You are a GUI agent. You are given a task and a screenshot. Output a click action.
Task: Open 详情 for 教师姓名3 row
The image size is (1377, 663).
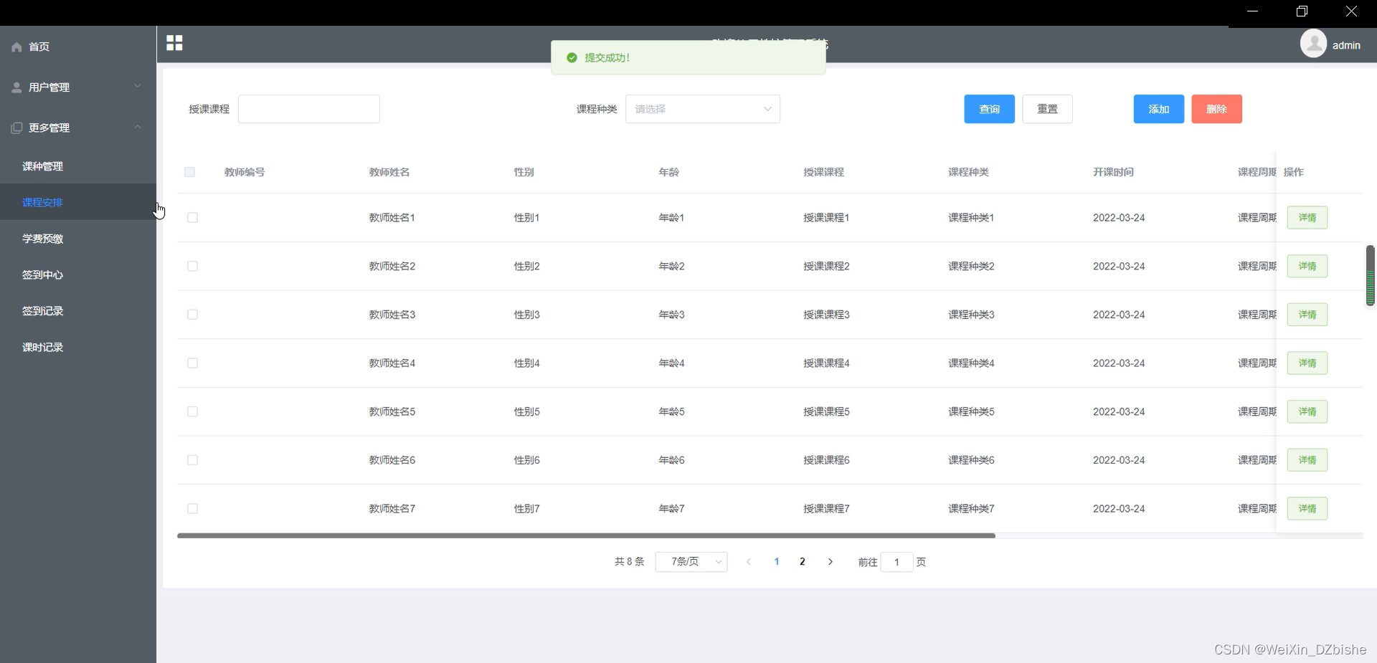tap(1307, 315)
